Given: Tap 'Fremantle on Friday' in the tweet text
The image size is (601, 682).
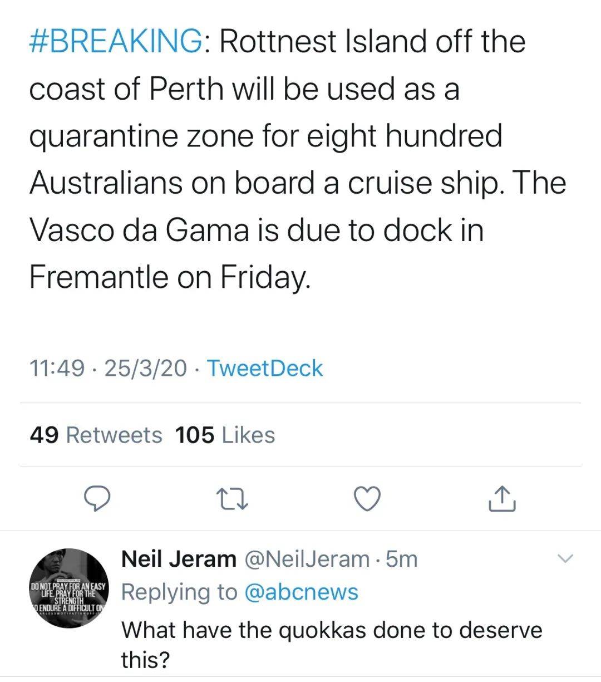Looking at the screenshot, I should click(168, 277).
